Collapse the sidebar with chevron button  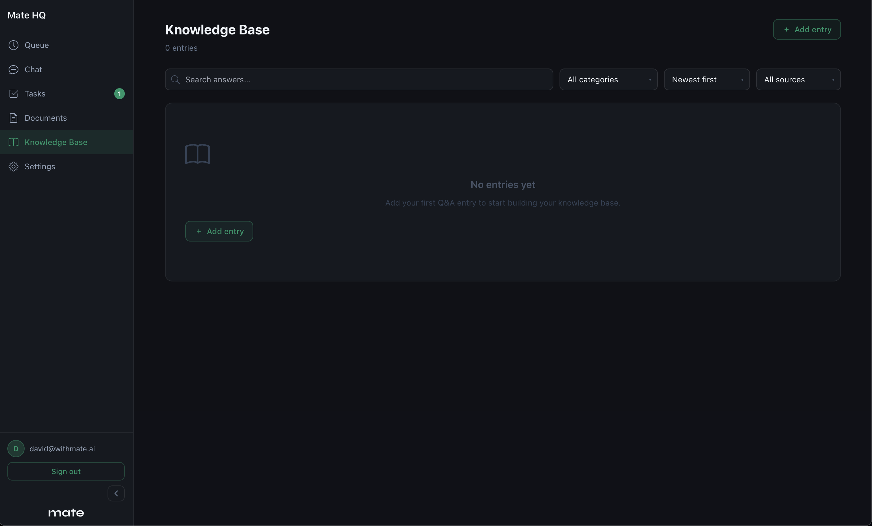(x=116, y=493)
